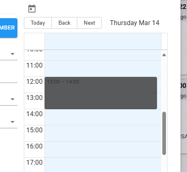Go to previous day with Back
The image size is (187, 172).
(64, 23)
